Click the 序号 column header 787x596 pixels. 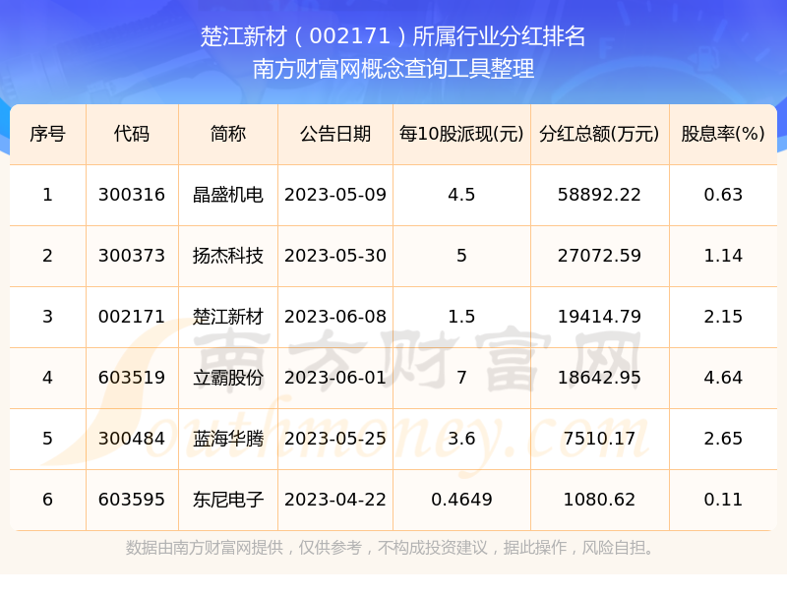tap(47, 134)
